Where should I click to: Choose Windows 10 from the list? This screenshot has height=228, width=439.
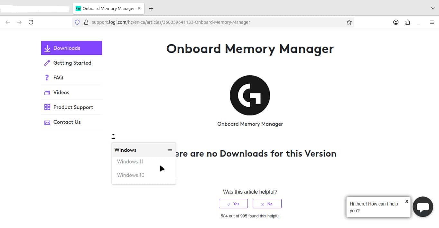coord(131,175)
